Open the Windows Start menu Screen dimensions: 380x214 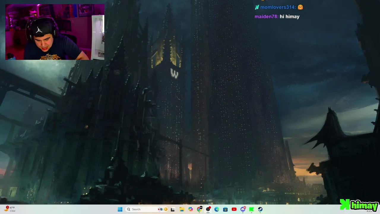(120, 209)
